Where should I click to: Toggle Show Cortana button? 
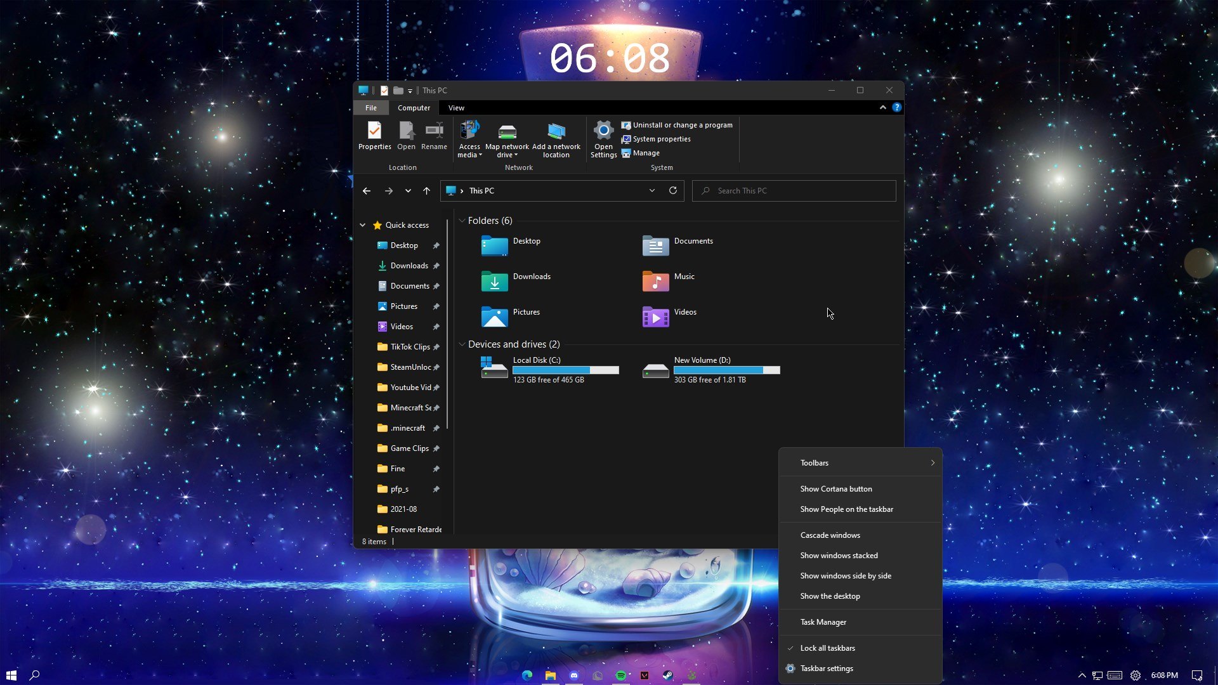835,489
